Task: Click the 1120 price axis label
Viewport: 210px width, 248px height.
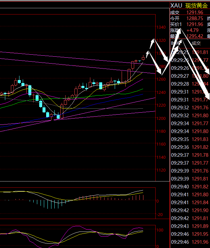Action: [x=161, y=170]
